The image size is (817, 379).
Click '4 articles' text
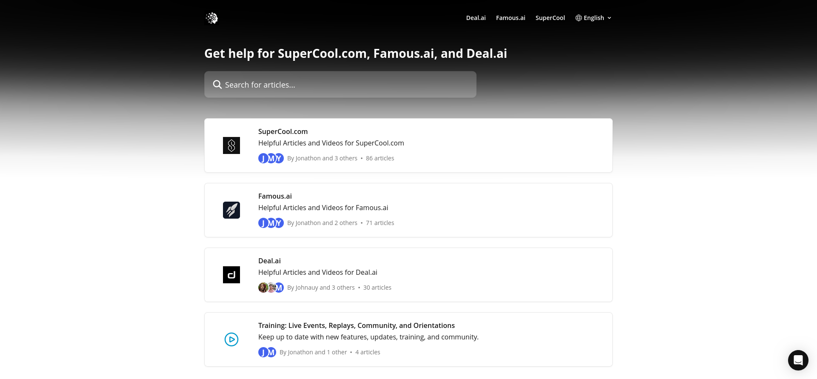tap(368, 352)
